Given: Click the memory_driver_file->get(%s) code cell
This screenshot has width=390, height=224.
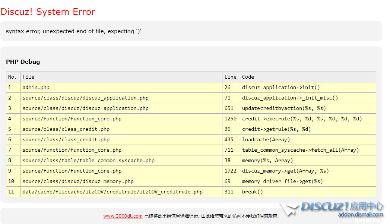Looking at the screenshot, I should [282, 181].
